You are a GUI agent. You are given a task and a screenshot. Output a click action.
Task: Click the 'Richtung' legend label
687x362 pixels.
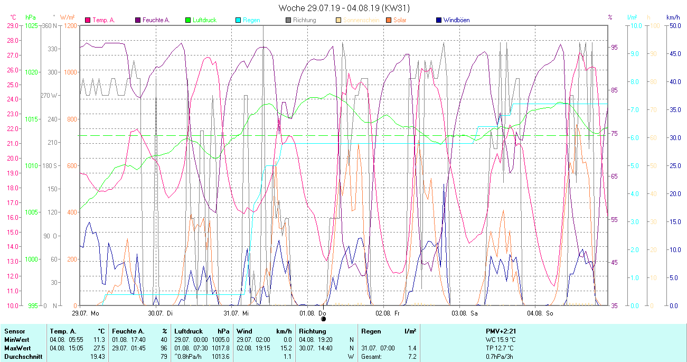[305, 20]
